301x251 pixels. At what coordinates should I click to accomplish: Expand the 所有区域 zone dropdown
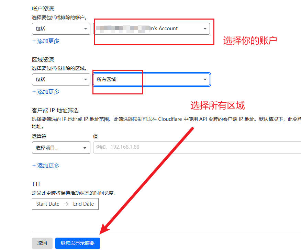click(x=151, y=80)
